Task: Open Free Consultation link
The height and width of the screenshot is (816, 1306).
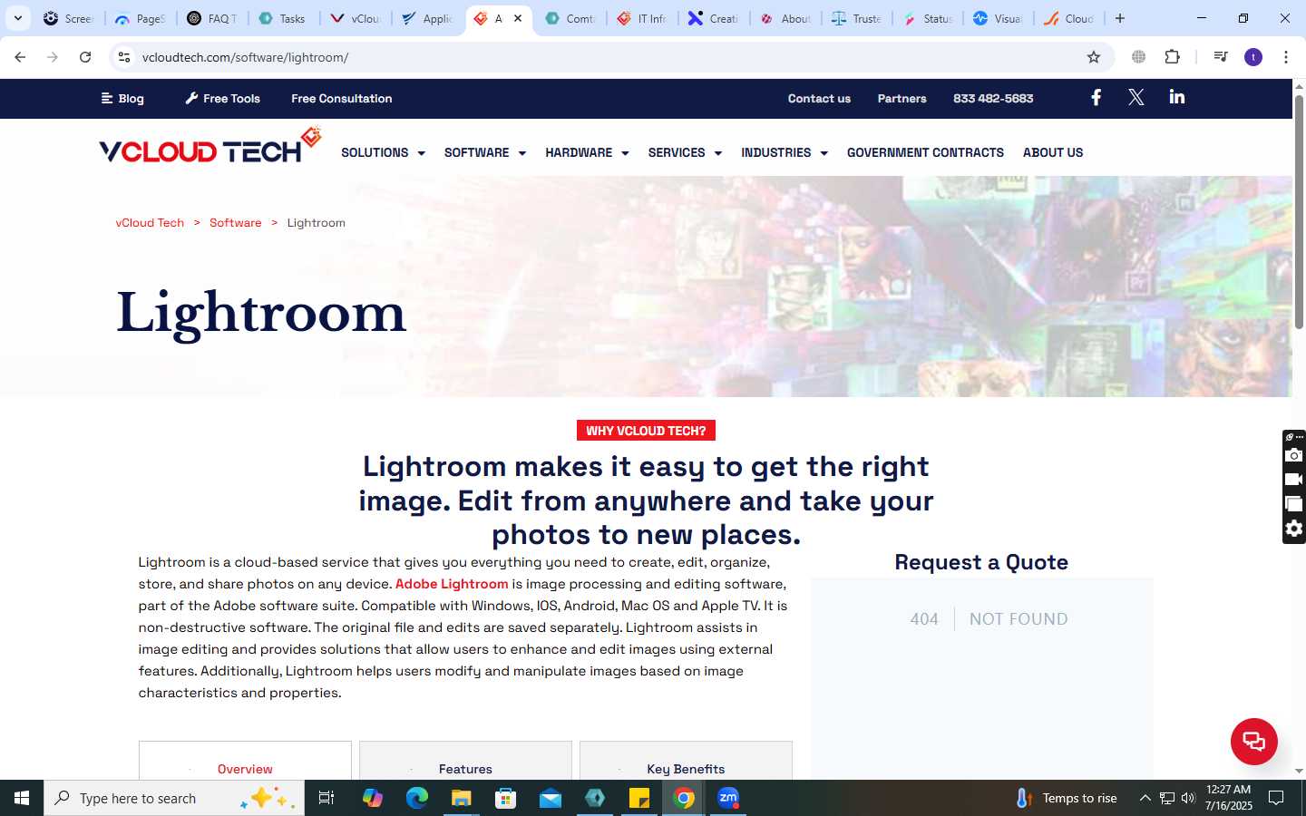Action: 342,98
